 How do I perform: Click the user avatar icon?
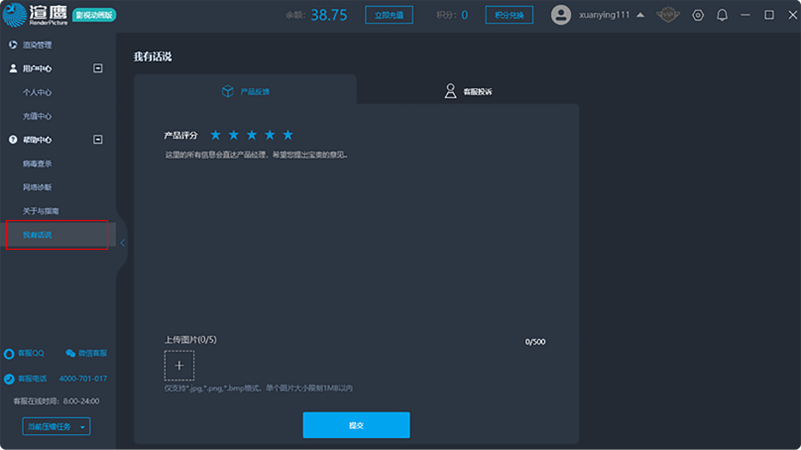[561, 15]
